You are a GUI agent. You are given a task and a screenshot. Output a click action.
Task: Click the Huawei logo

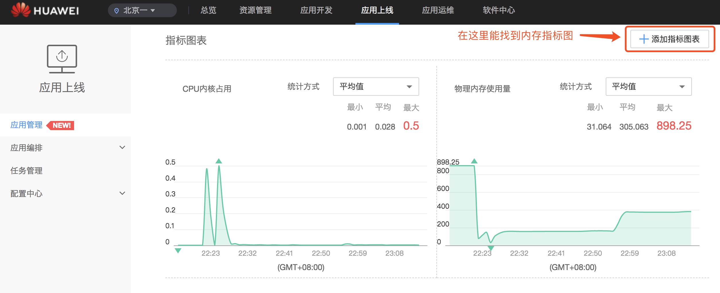(44, 10)
